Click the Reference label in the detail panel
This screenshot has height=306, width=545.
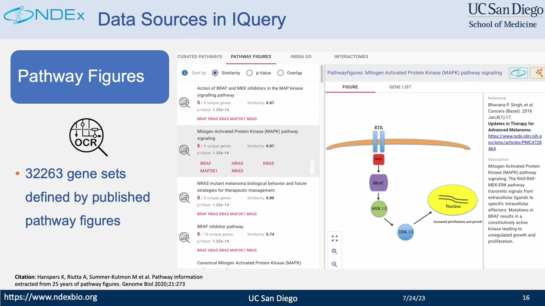point(497,98)
